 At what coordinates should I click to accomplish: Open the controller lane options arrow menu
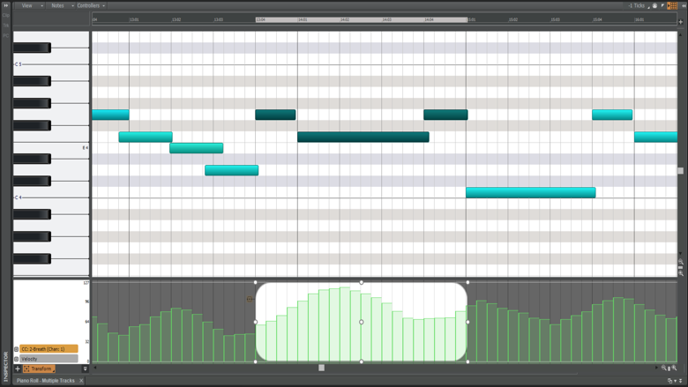point(86,369)
